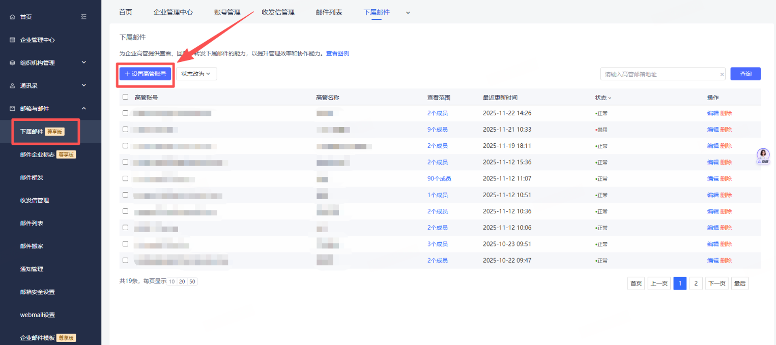776x345 pixels.
Task: Go to page 2 of results
Action: click(696, 284)
